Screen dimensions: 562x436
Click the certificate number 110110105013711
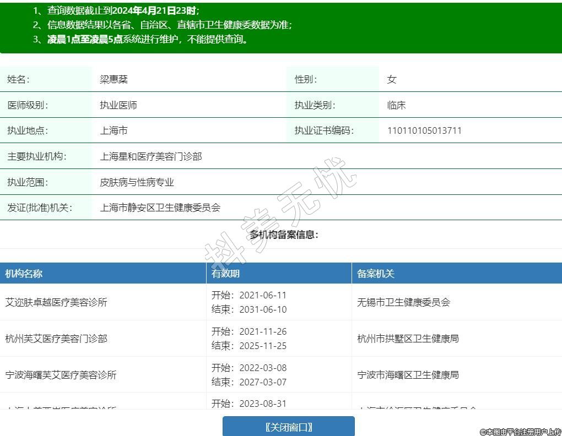pos(424,130)
